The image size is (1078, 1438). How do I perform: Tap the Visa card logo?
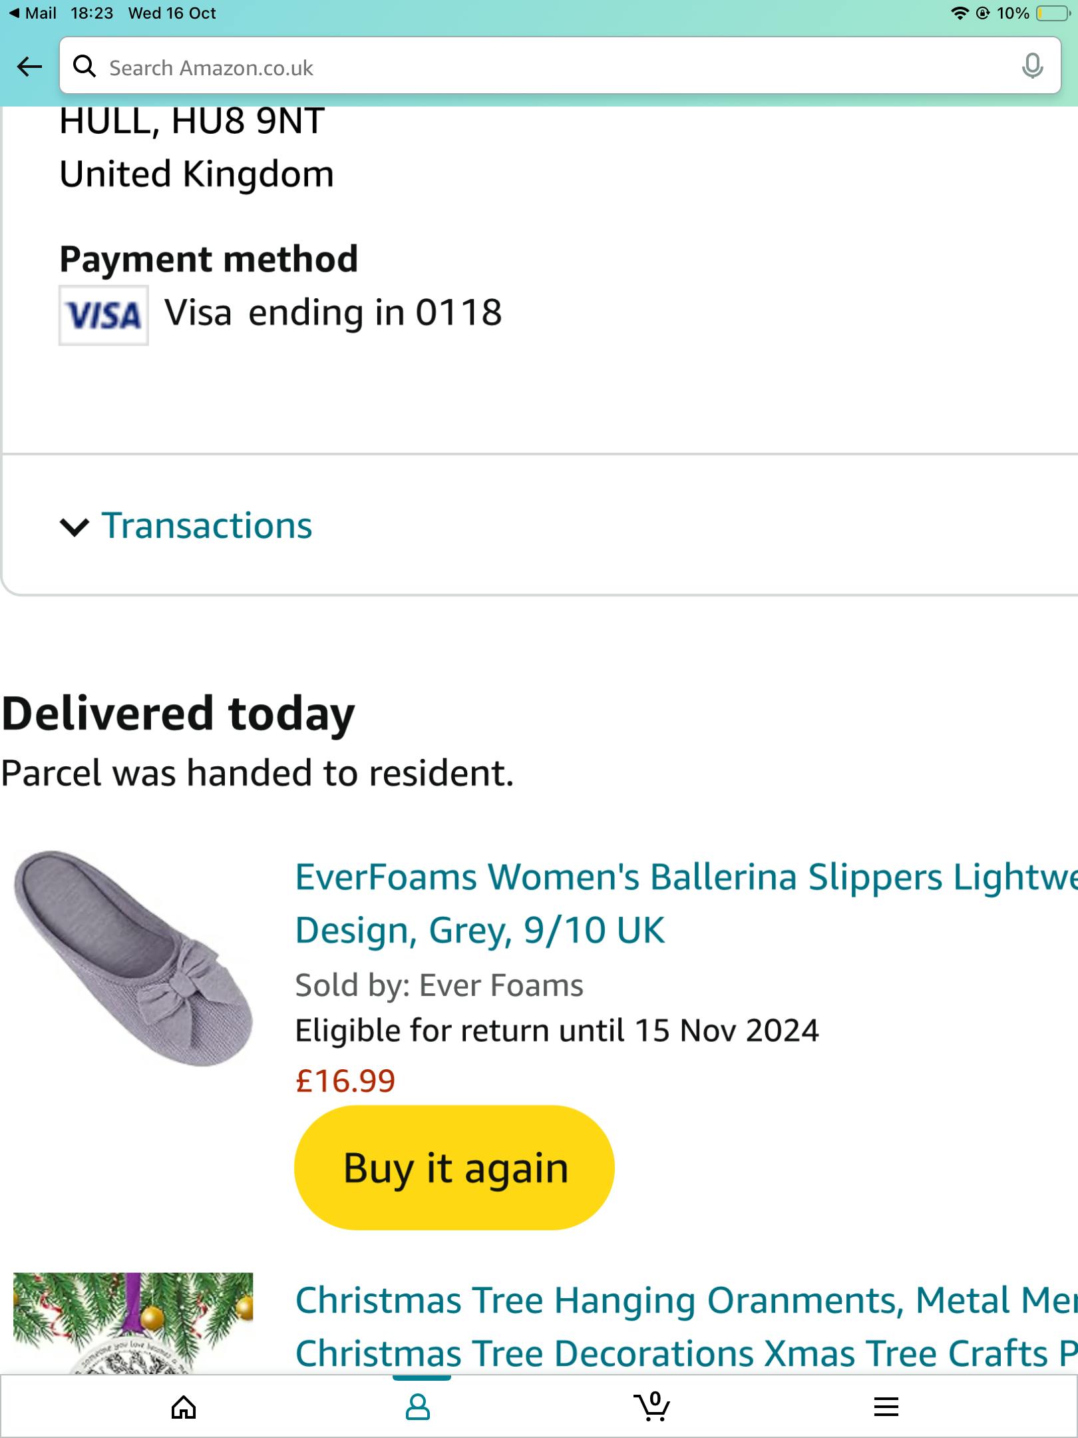[x=104, y=315]
